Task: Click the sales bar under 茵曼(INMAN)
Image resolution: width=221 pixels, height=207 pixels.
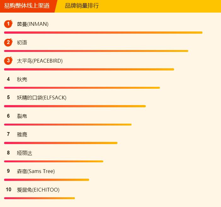Action: pyautogui.click(x=103, y=32)
